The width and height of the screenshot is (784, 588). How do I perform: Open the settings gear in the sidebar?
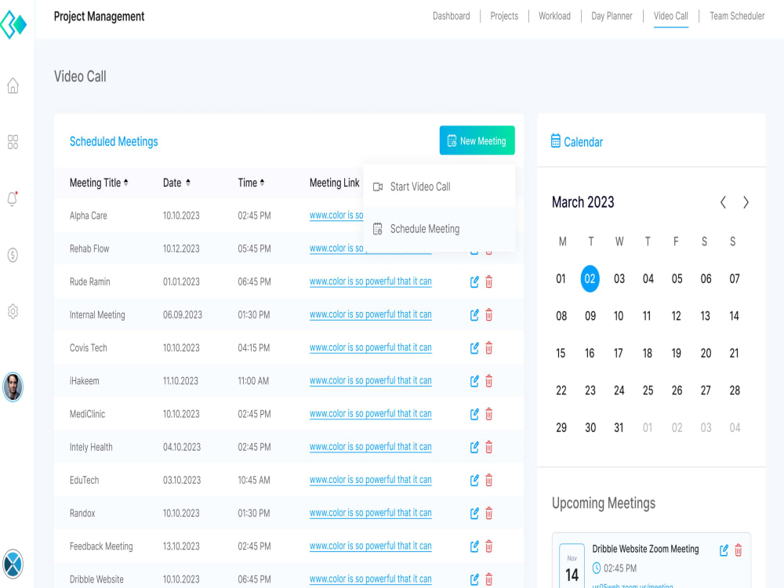click(13, 311)
